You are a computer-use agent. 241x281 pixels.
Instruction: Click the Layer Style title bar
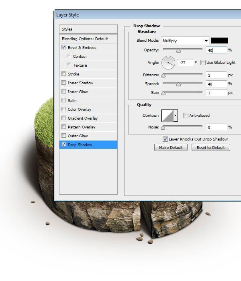[147, 15]
